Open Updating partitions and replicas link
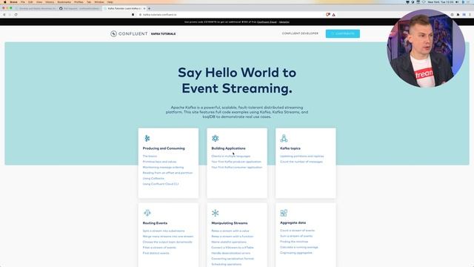 pyautogui.click(x=302, y=156)
